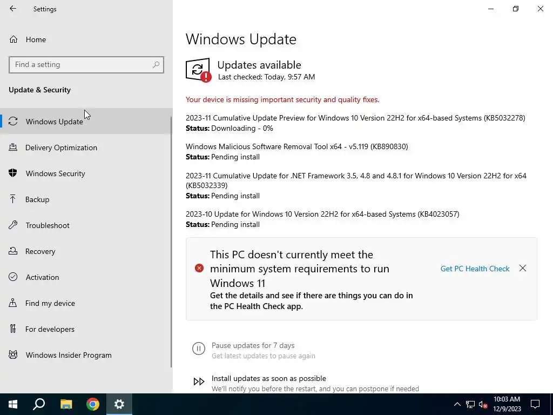This screenshot has width=553, height=415.
Task: Click the Backup up-arrow icon
Action: pos(13,199)
